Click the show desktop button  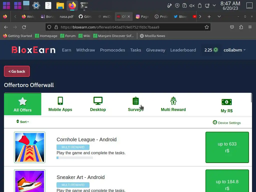[x=249, y=5]
